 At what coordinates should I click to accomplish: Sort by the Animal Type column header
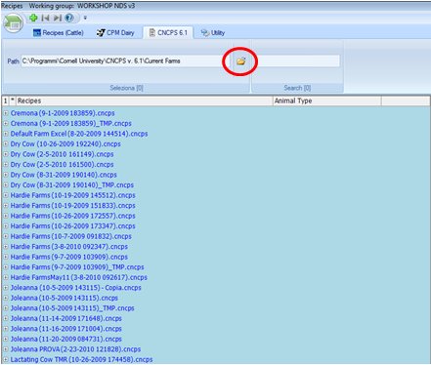coord(326,101)
